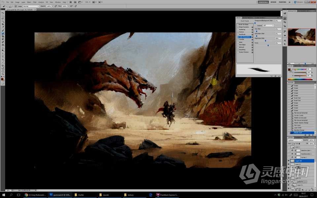Select the Type tool

click(x=3, y=56)
